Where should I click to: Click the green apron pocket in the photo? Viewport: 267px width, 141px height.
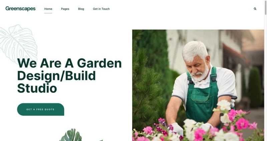[200, 97]
